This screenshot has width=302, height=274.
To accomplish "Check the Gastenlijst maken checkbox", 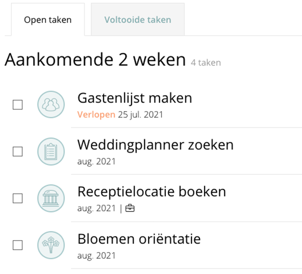I will (18, 105).
